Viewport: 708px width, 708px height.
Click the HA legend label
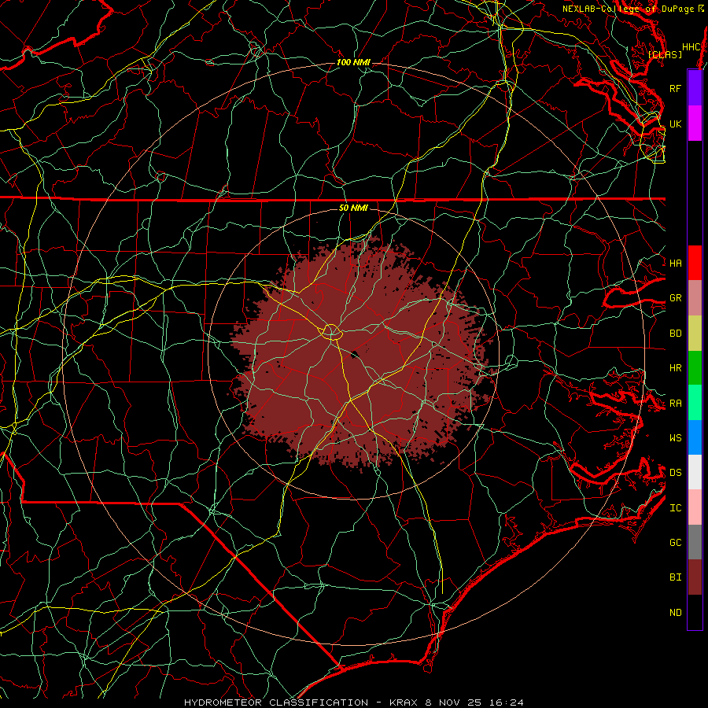coord(675,263)
